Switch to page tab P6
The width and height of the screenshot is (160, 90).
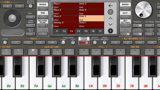[93, 31]
